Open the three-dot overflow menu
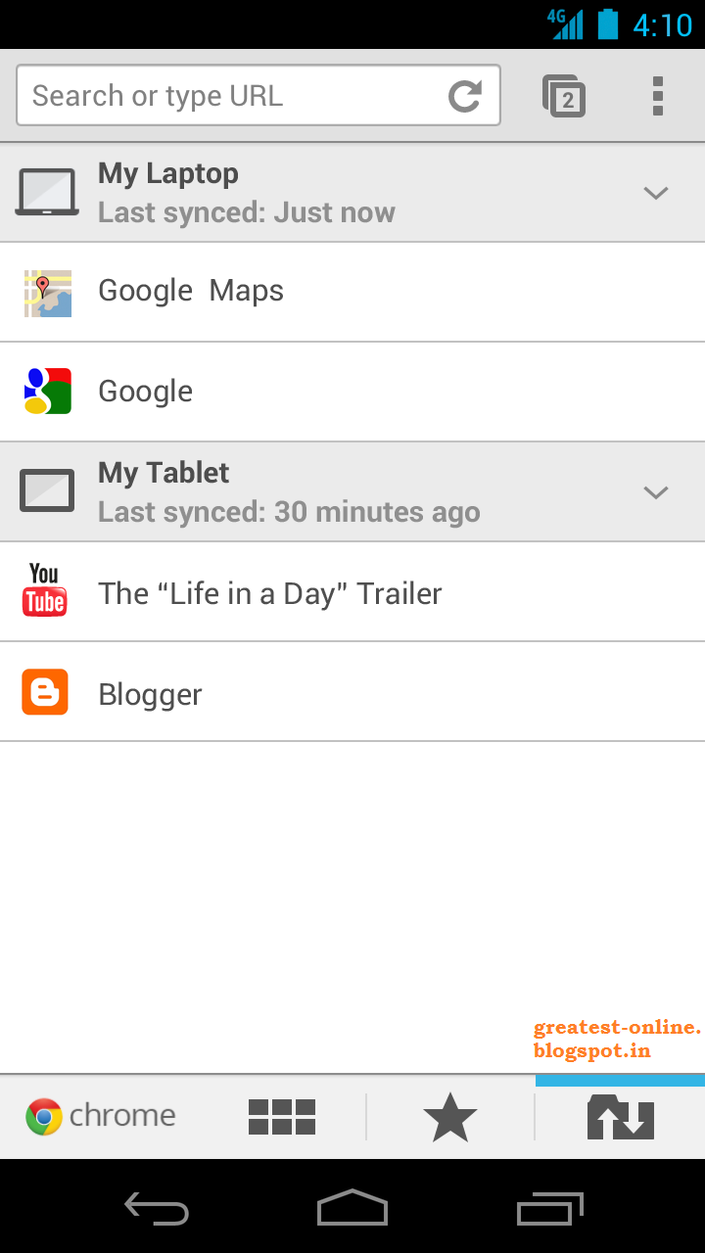This screenshot has width=705, height=1253. click(658, 96)
